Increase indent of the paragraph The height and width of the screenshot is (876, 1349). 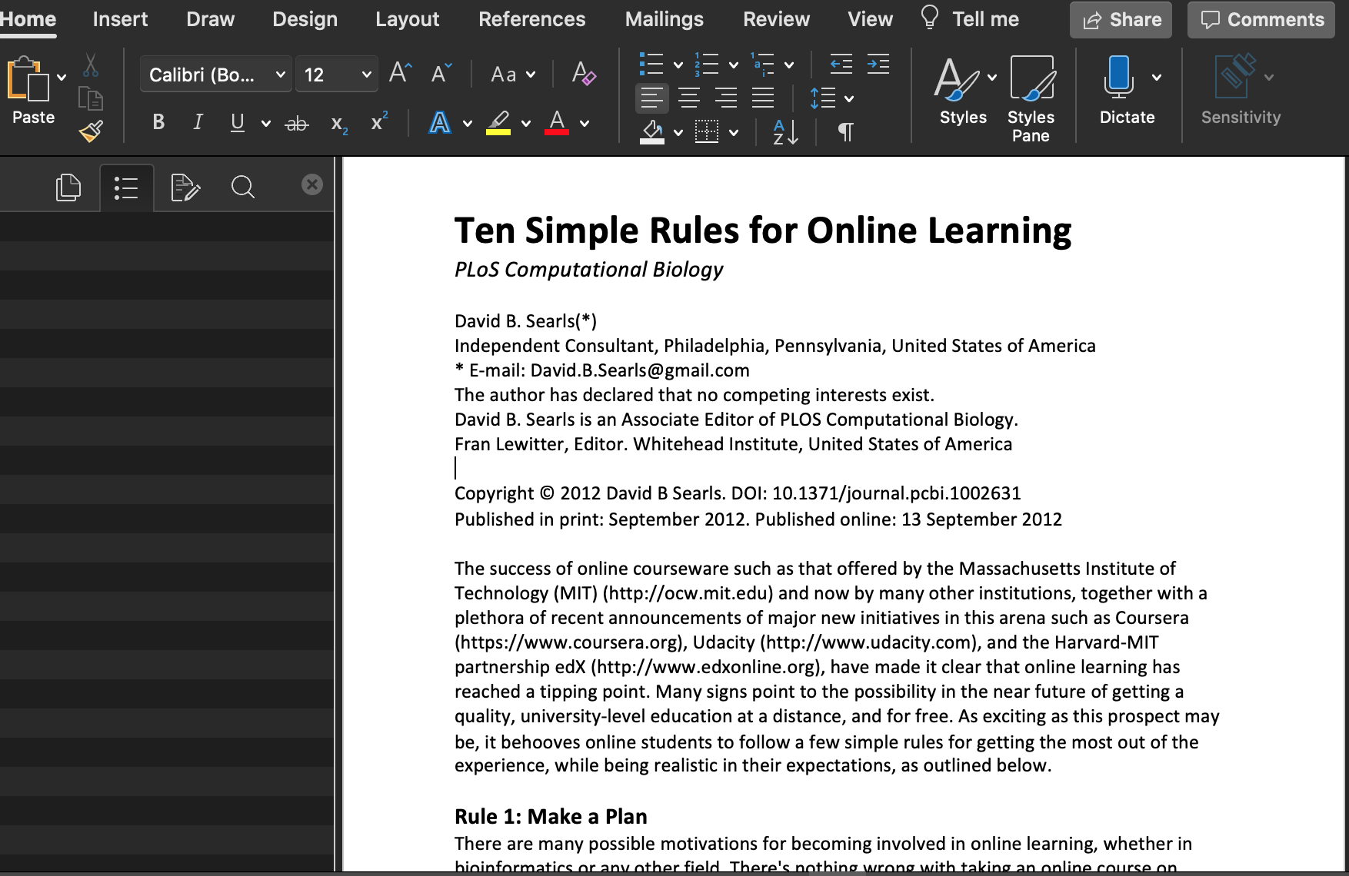tap(878, 65)
